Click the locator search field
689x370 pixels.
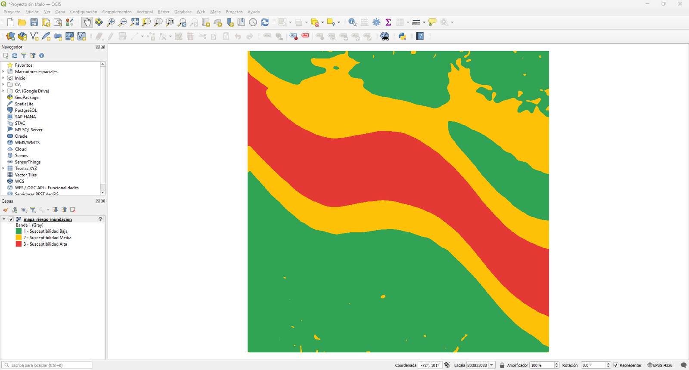[x=47, y=365]
